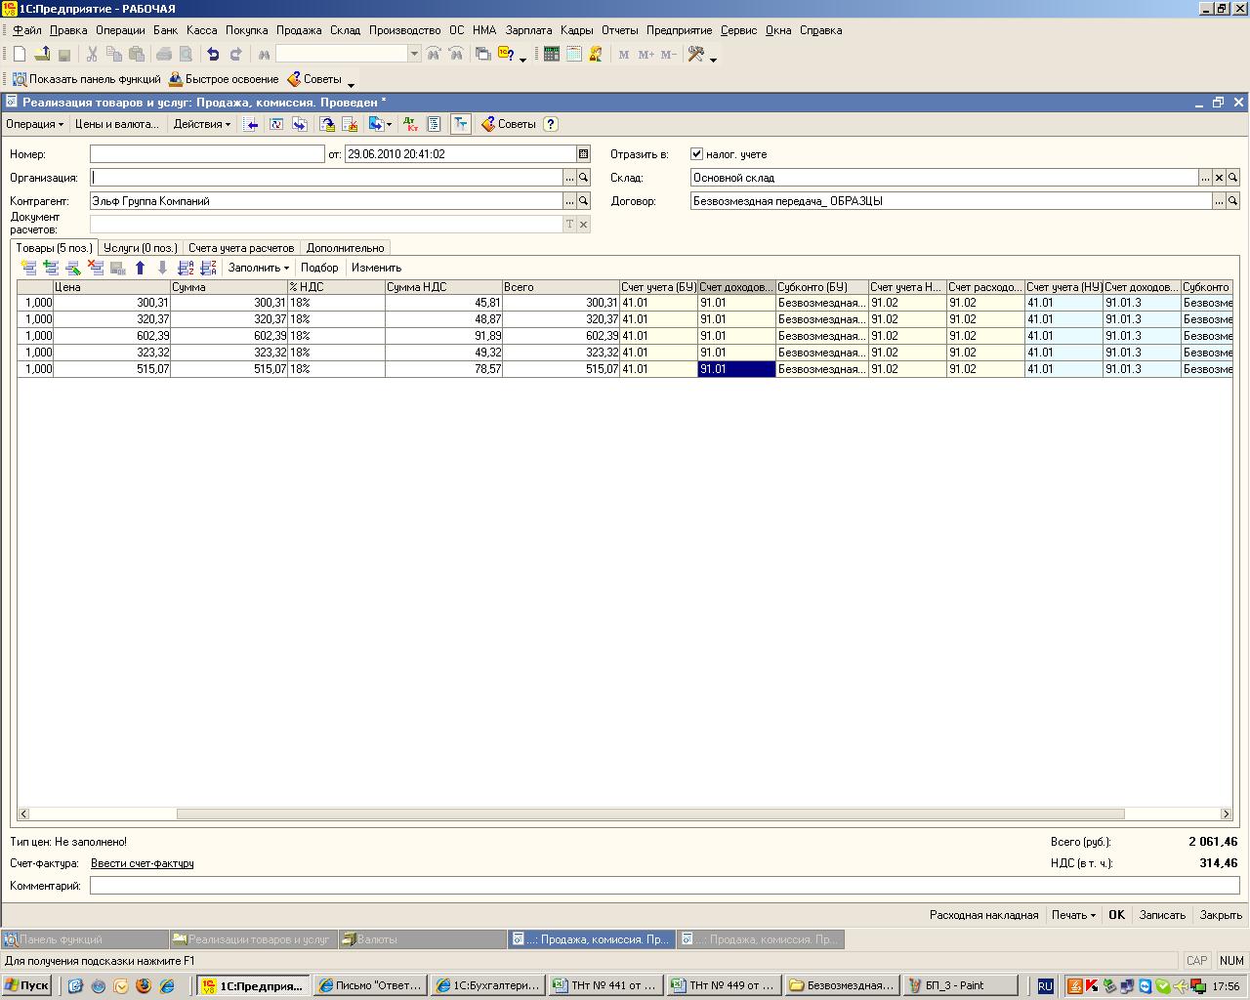Click the help question mark icon
The height and width of the screenshot is (1000, 1250).
551,124
